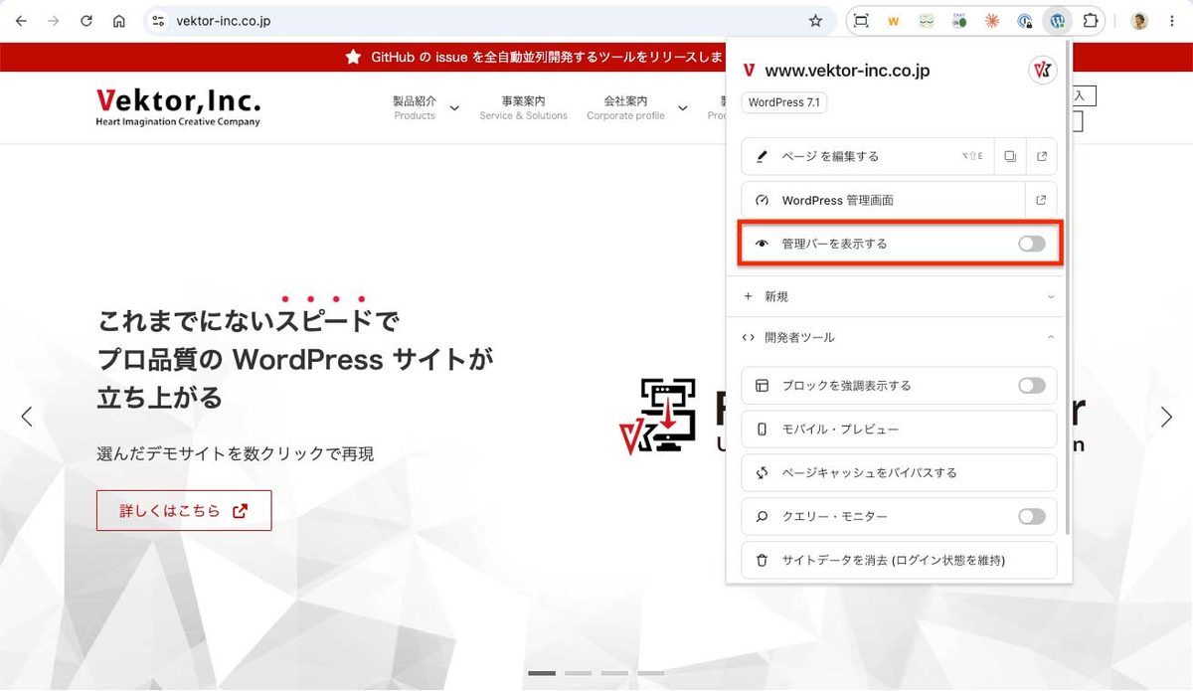Click the round site logo in the popup
This screenshot has height=691, width=1193.
click(x=1042, y=71)
